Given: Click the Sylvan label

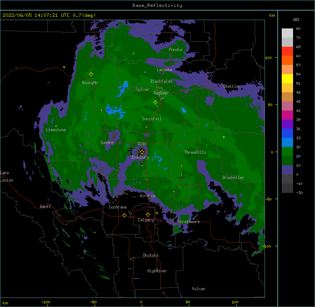Looking at the screenshot, I should point(143,89).
